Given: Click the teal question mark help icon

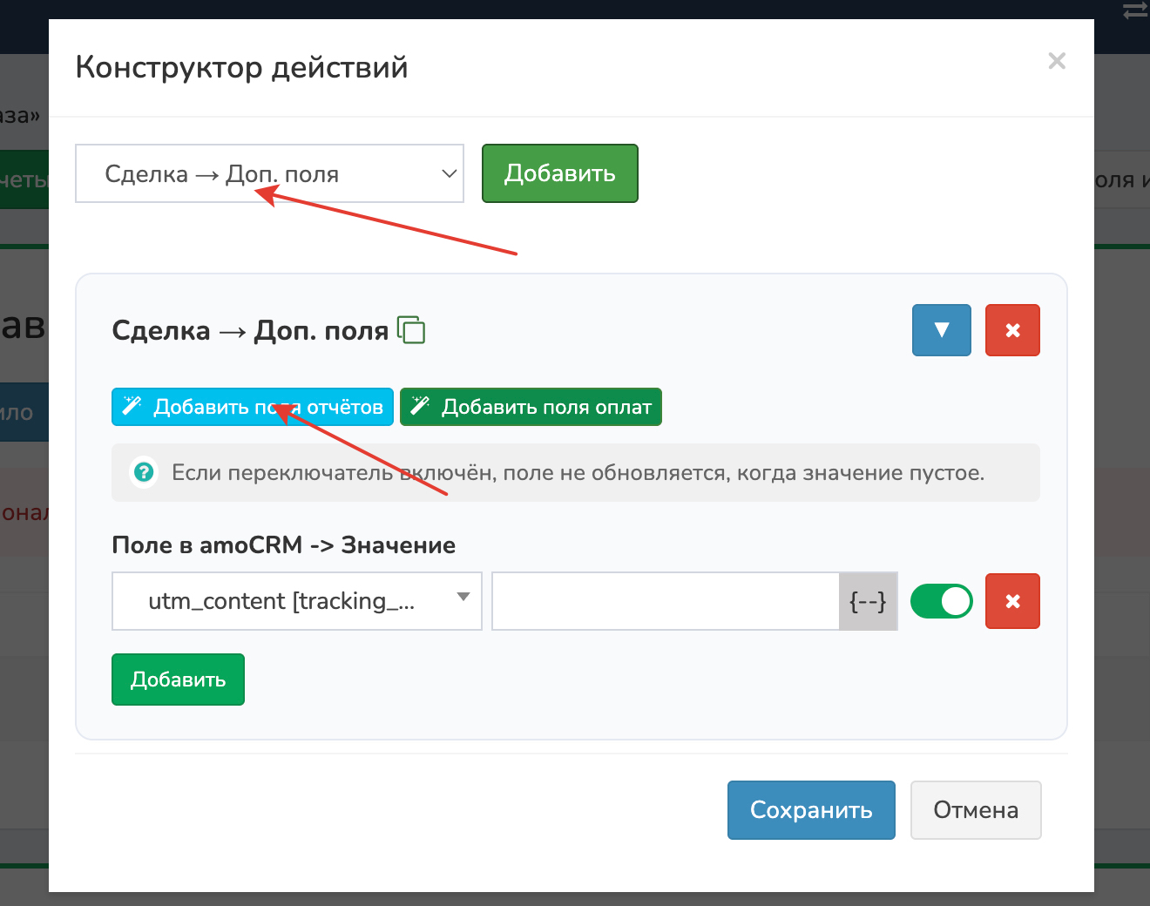Looking at the screenshot, I should (x=144, y=472).
